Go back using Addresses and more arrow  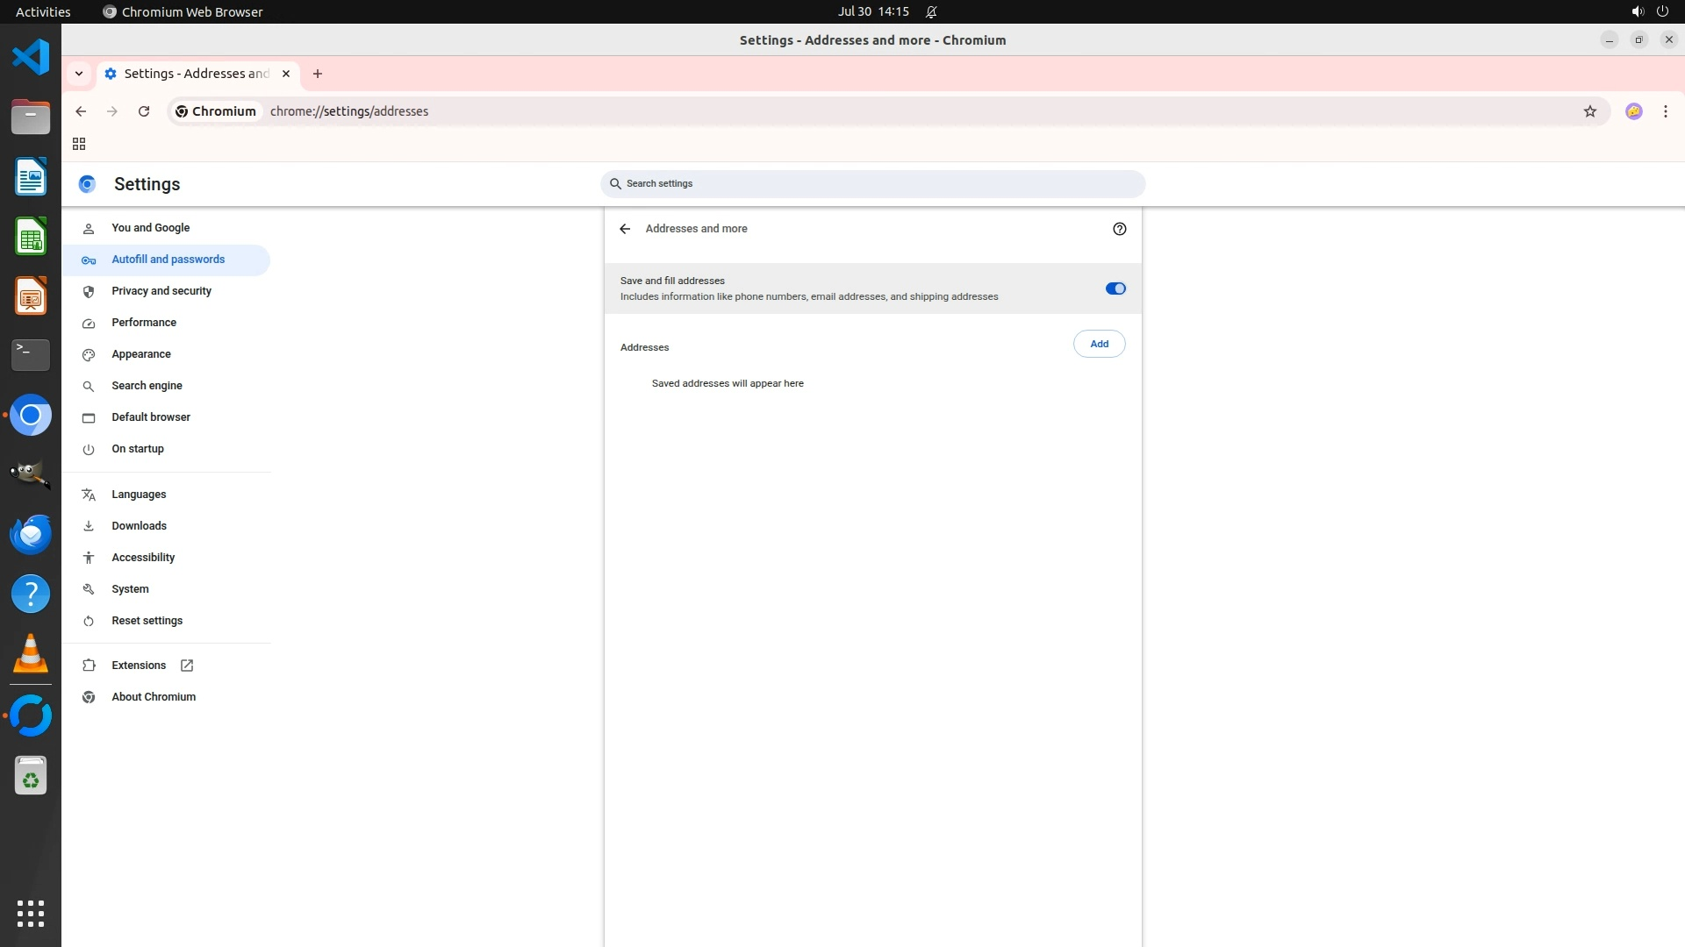coord(625,229)
